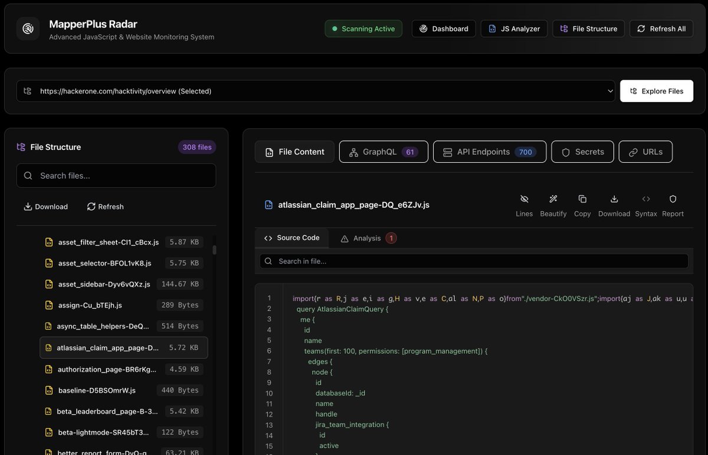Click the file icon for asset_selector-BFOL1vK8.js
This screenshot has height=455, width=708.
50,263
